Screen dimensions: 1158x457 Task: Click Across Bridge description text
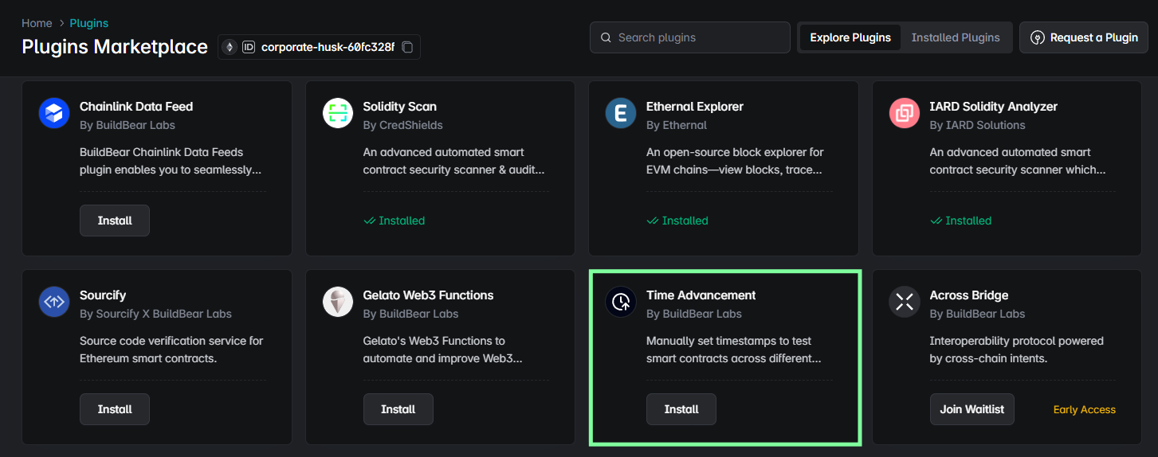click(1016, 350)
